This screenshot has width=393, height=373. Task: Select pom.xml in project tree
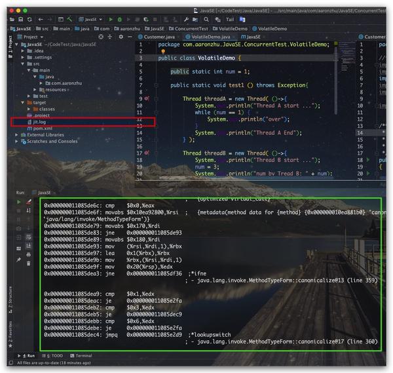[39, 128]
